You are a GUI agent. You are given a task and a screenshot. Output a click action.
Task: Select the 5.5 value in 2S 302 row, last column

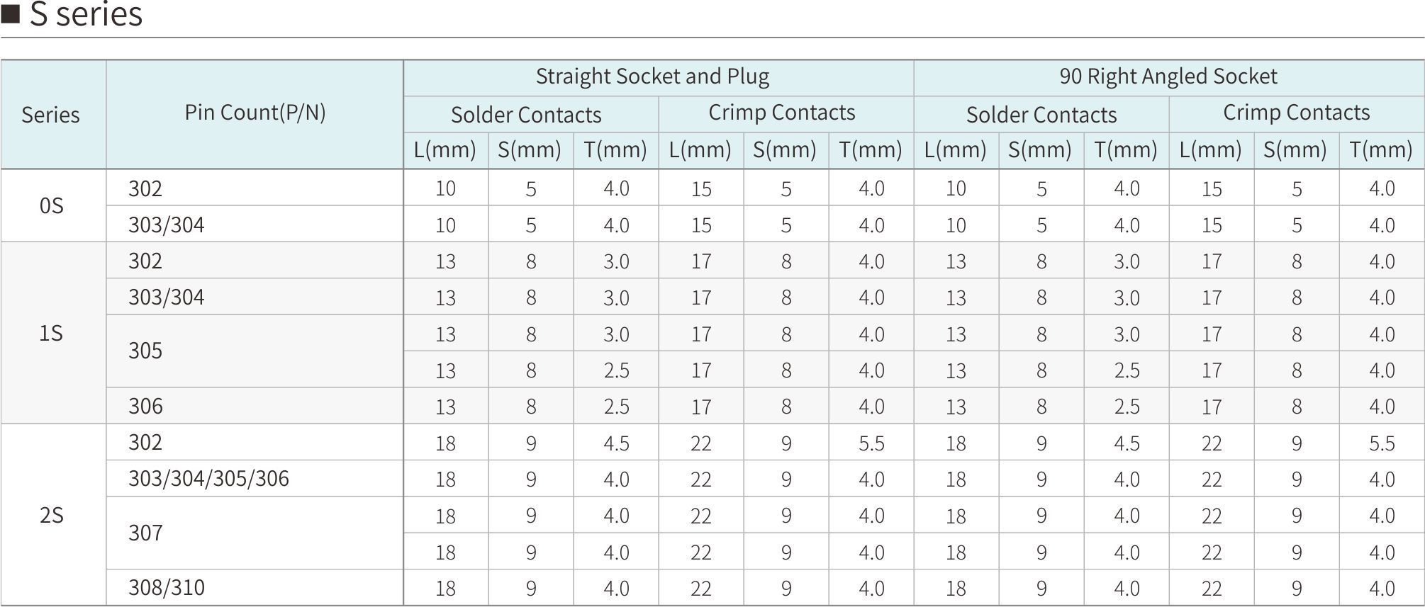[x=1382, y=443]
